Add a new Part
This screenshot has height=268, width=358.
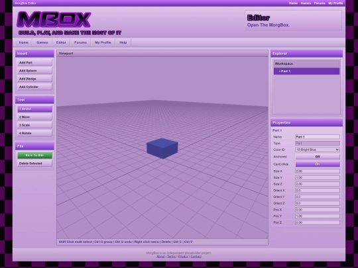34,62
